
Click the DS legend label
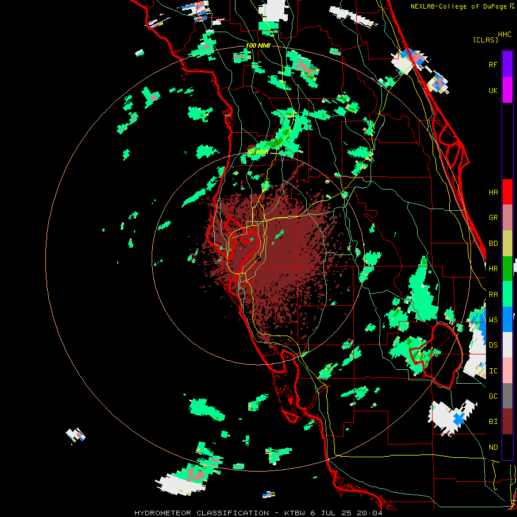pyautogui.click(x=493, y=345)
